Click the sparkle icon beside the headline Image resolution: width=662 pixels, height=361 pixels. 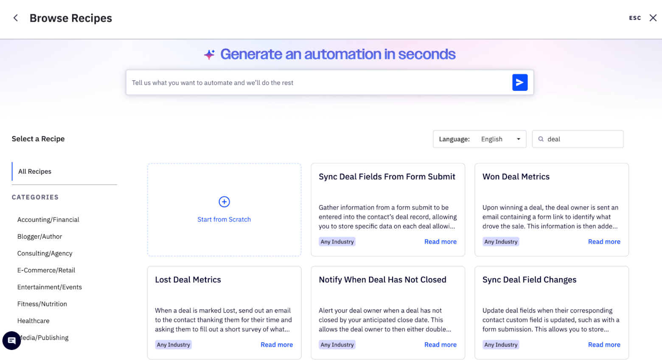(209, 54)
